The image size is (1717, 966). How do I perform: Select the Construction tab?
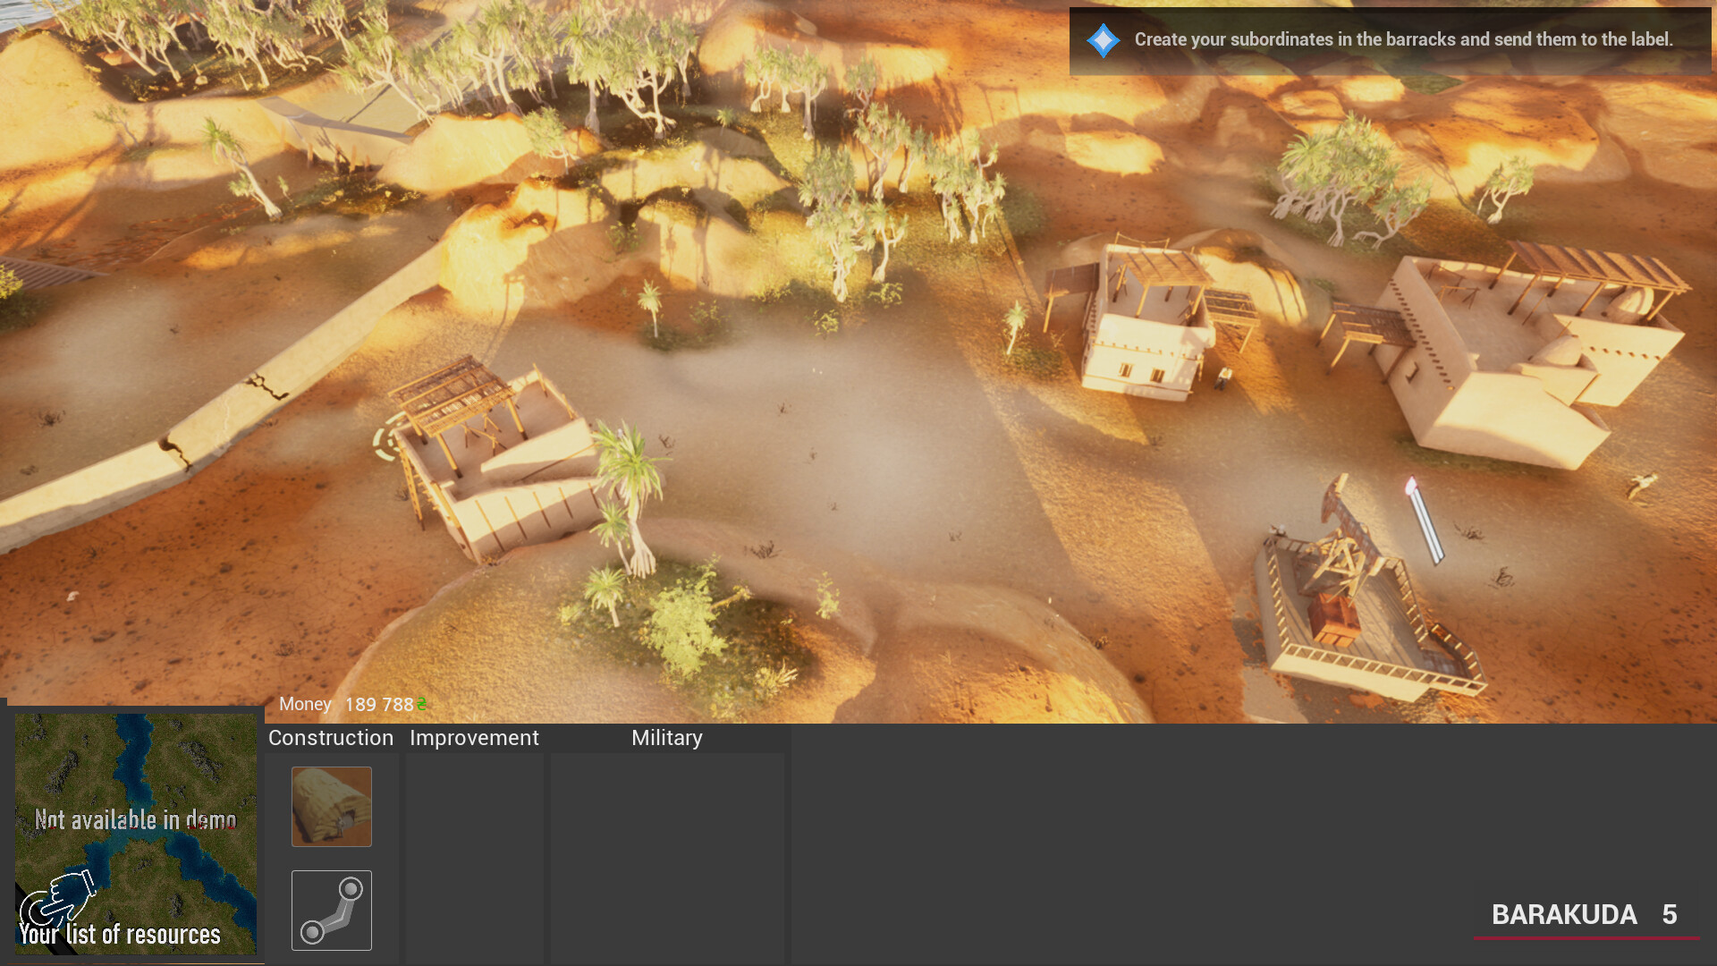click(331, 738)
